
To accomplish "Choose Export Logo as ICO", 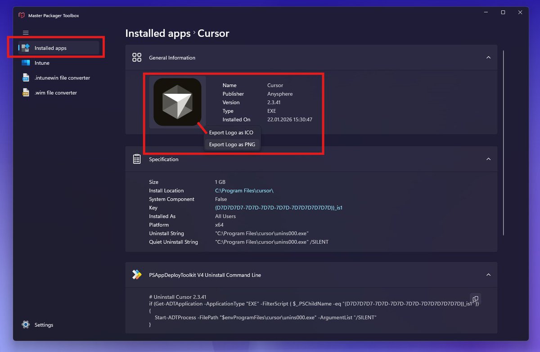I will [231, 132].
